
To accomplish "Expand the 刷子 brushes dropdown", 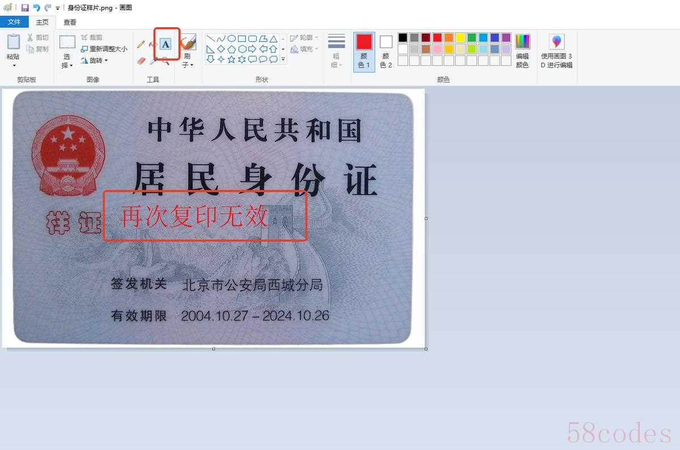I will click(188, 65).
